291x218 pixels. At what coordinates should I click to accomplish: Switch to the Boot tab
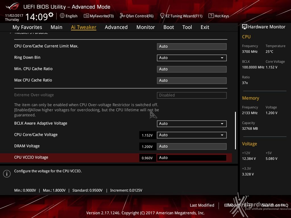(x=169, y=27)
